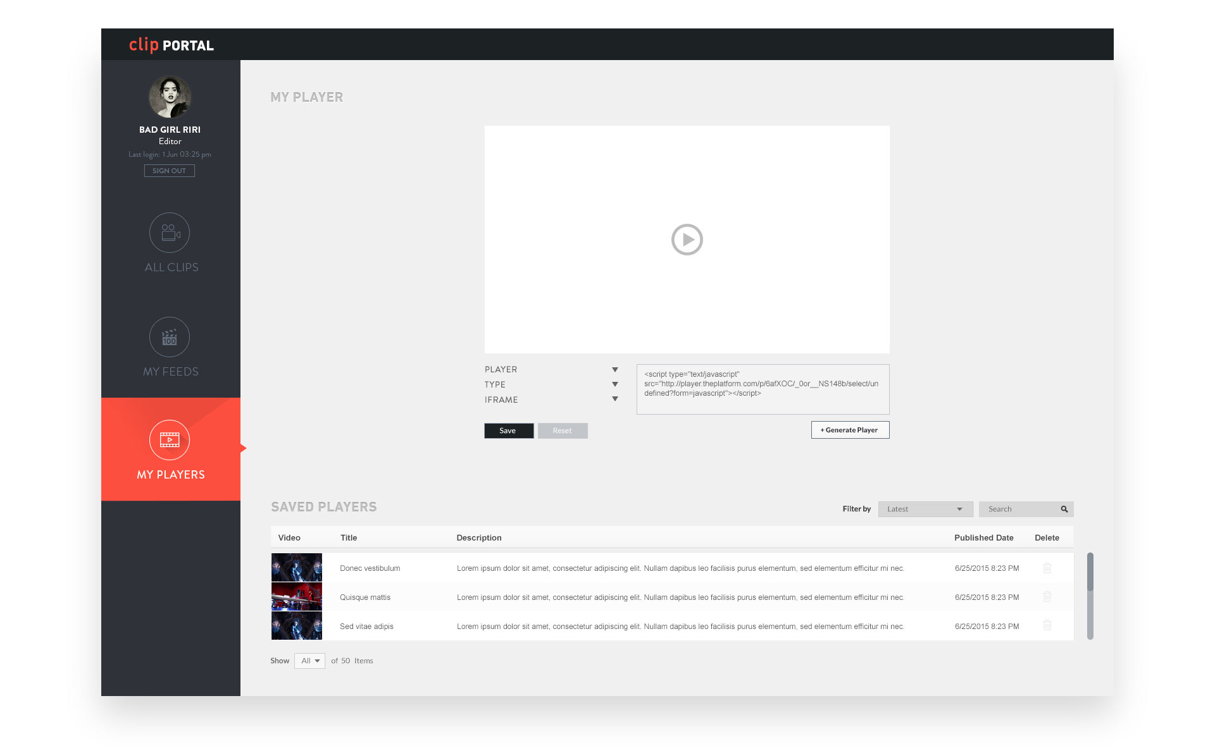The image size is (1215, 746).
Task: Sort by the Title column header
Action: point(349,537)
